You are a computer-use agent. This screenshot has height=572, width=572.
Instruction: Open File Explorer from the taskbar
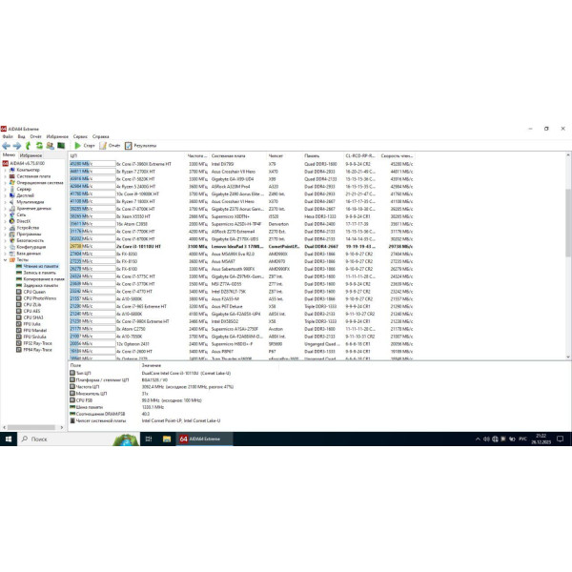[167, 439]
